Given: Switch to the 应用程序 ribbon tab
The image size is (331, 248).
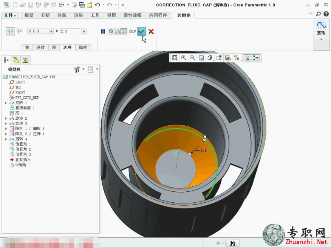Looking at the screenshot, I should click(158, 15).
